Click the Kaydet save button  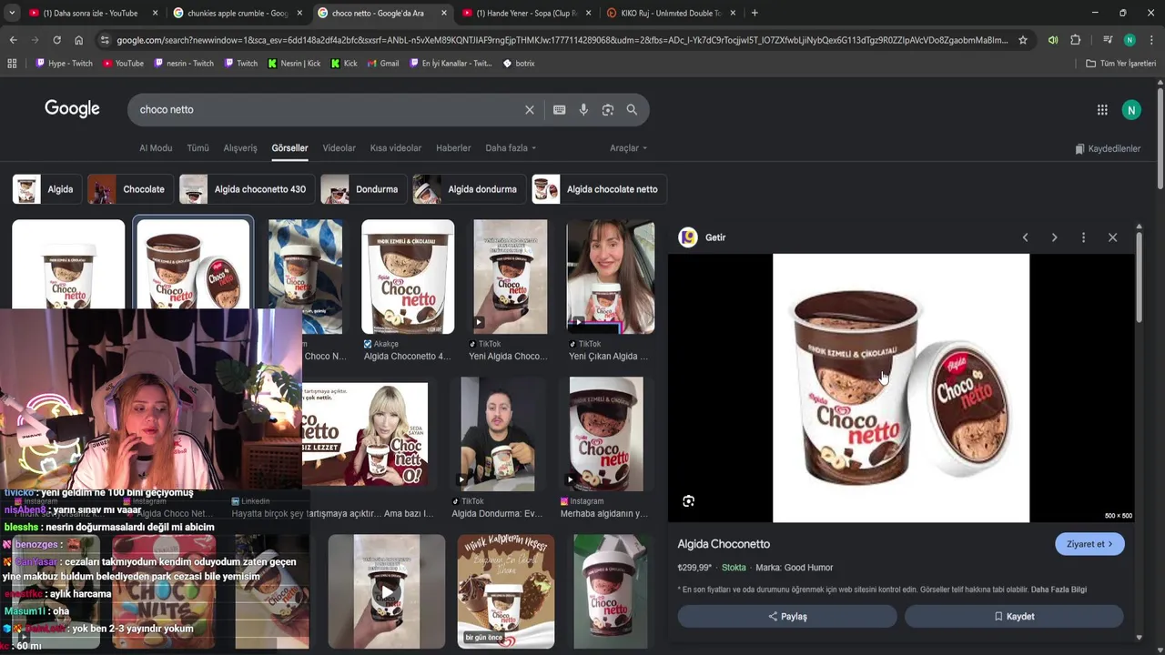coord(1014,616)
